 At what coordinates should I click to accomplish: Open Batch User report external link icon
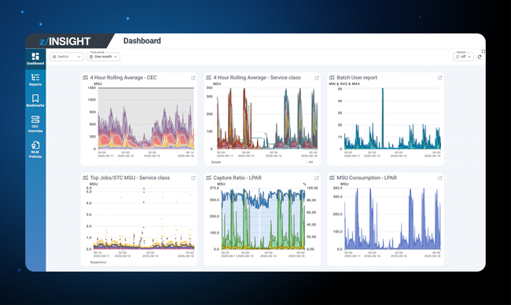439,78
